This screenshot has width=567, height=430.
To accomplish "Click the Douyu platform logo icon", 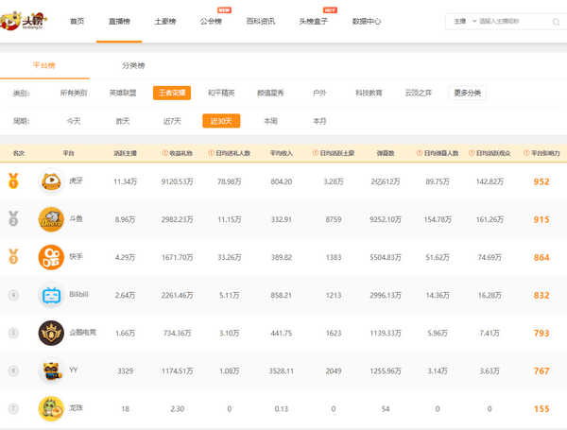I will point(51,219).
